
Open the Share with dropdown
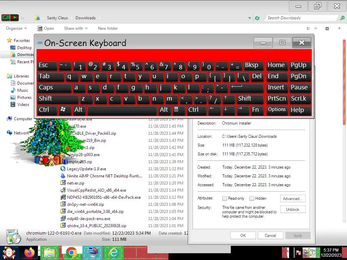[76, 28]
